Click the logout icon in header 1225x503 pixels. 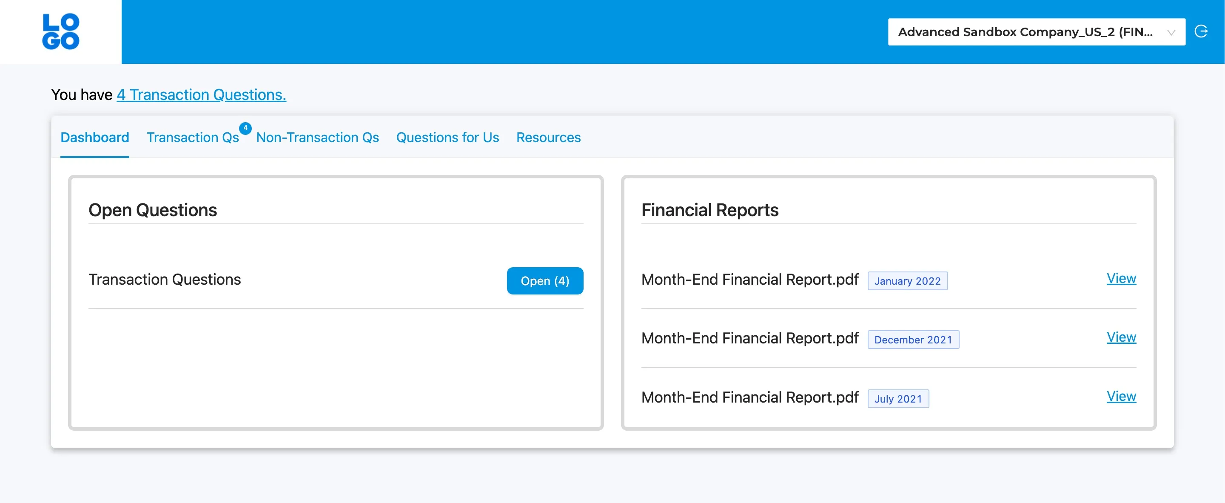pos(1201,31)
